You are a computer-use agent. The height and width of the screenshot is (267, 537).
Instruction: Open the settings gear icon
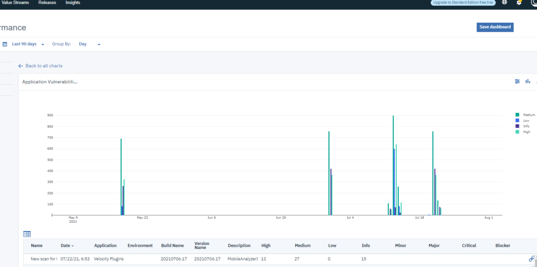[519, 3]
